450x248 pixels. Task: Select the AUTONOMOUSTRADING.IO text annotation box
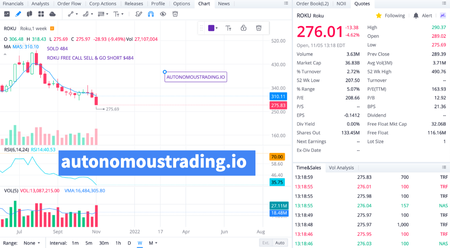[x=196, y=77]
